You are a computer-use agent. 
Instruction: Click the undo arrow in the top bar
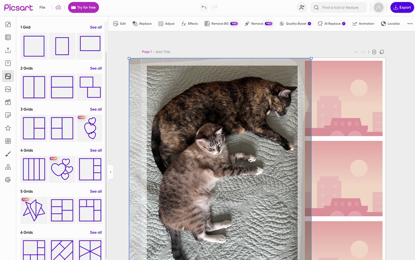(x=204, y=7)
